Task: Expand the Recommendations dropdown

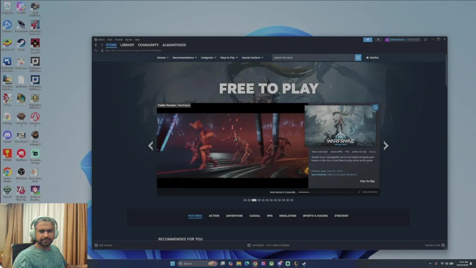Action: (x=184, y=58)
